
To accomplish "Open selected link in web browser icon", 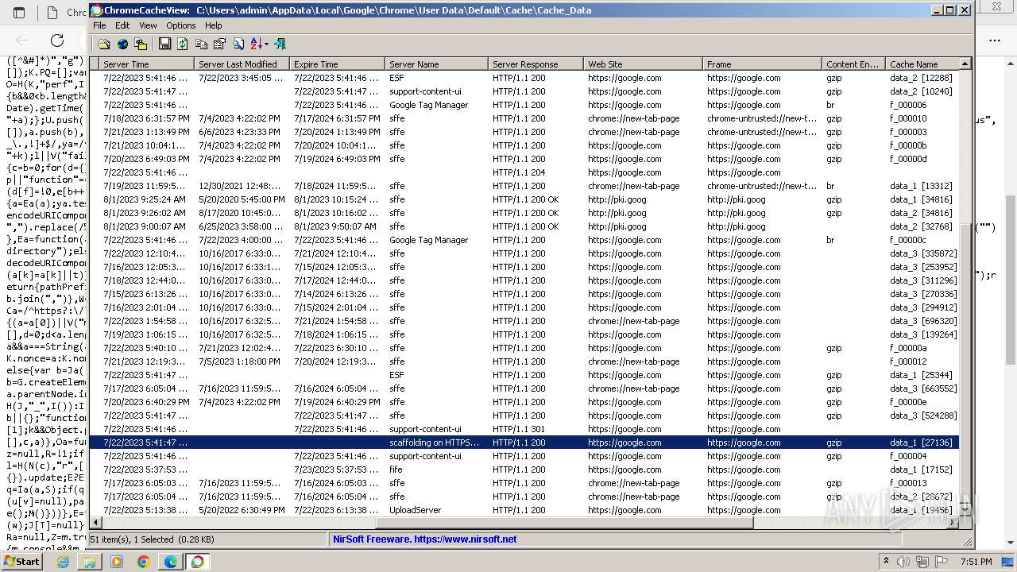I will (122, 44).
